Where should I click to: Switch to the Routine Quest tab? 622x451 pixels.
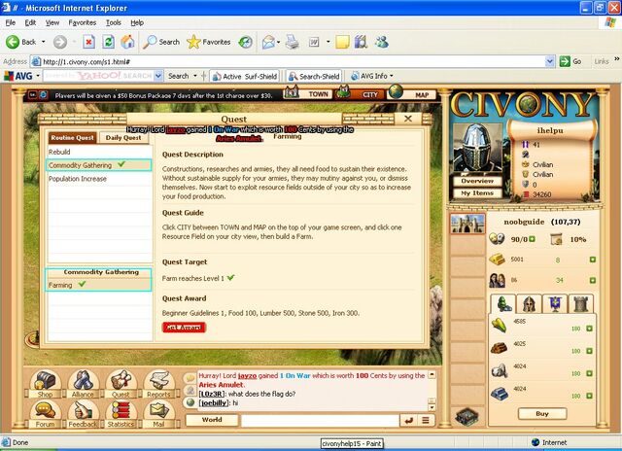point(72,138)
